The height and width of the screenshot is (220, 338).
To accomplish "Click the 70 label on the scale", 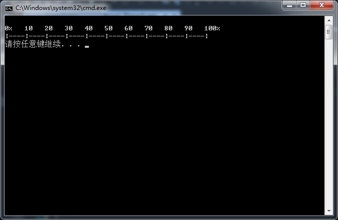I will click(148, 28).
